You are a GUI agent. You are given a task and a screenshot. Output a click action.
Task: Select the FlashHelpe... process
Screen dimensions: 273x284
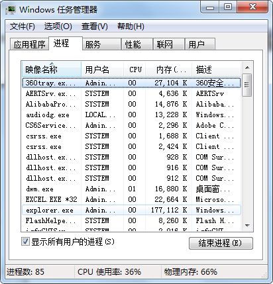click(131, 220)
